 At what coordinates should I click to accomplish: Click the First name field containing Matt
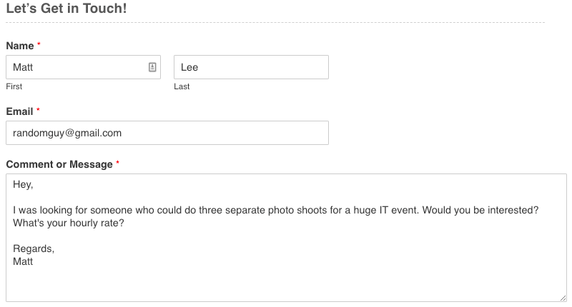pos(83,67)
